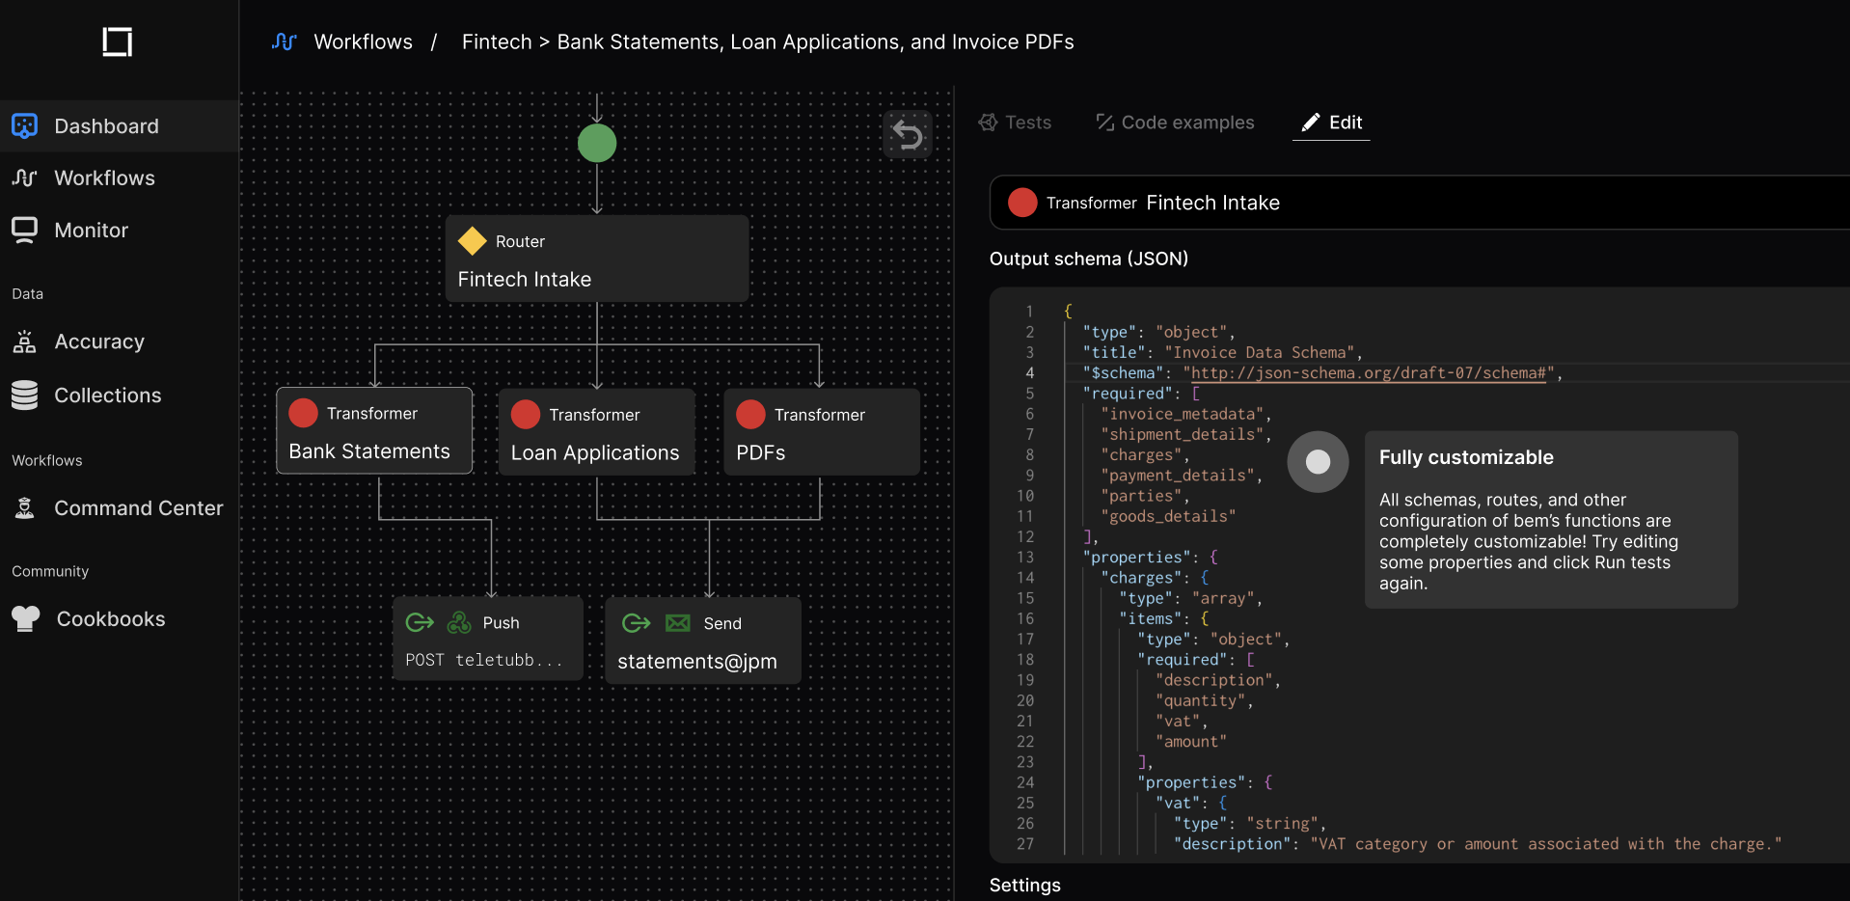The height and width of the screenshot is (901, 1850).
Task: Click the yellow Router diamond icon
Action: (472, 240)
